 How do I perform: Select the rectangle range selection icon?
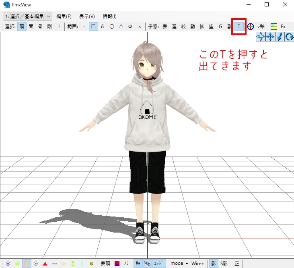[93, 27]
